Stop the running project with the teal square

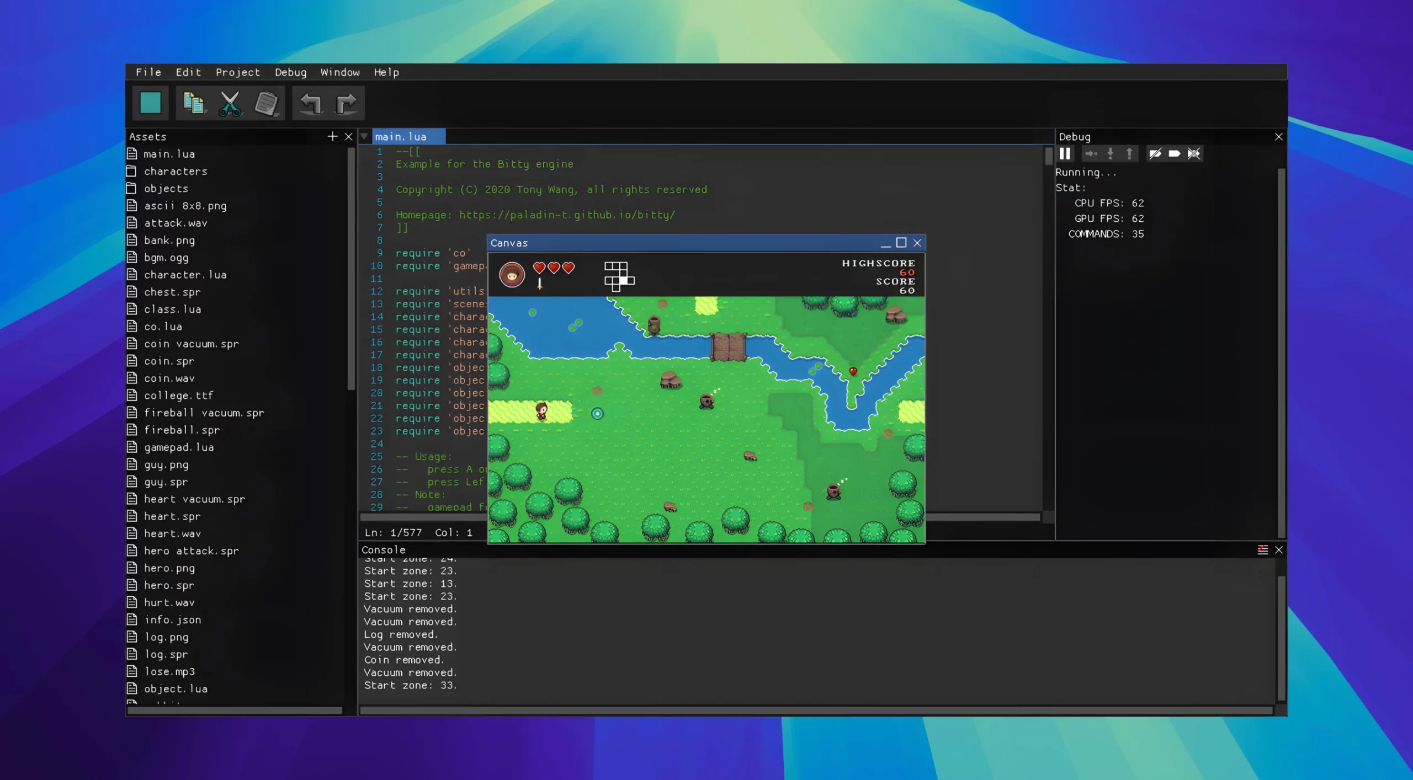150,103
